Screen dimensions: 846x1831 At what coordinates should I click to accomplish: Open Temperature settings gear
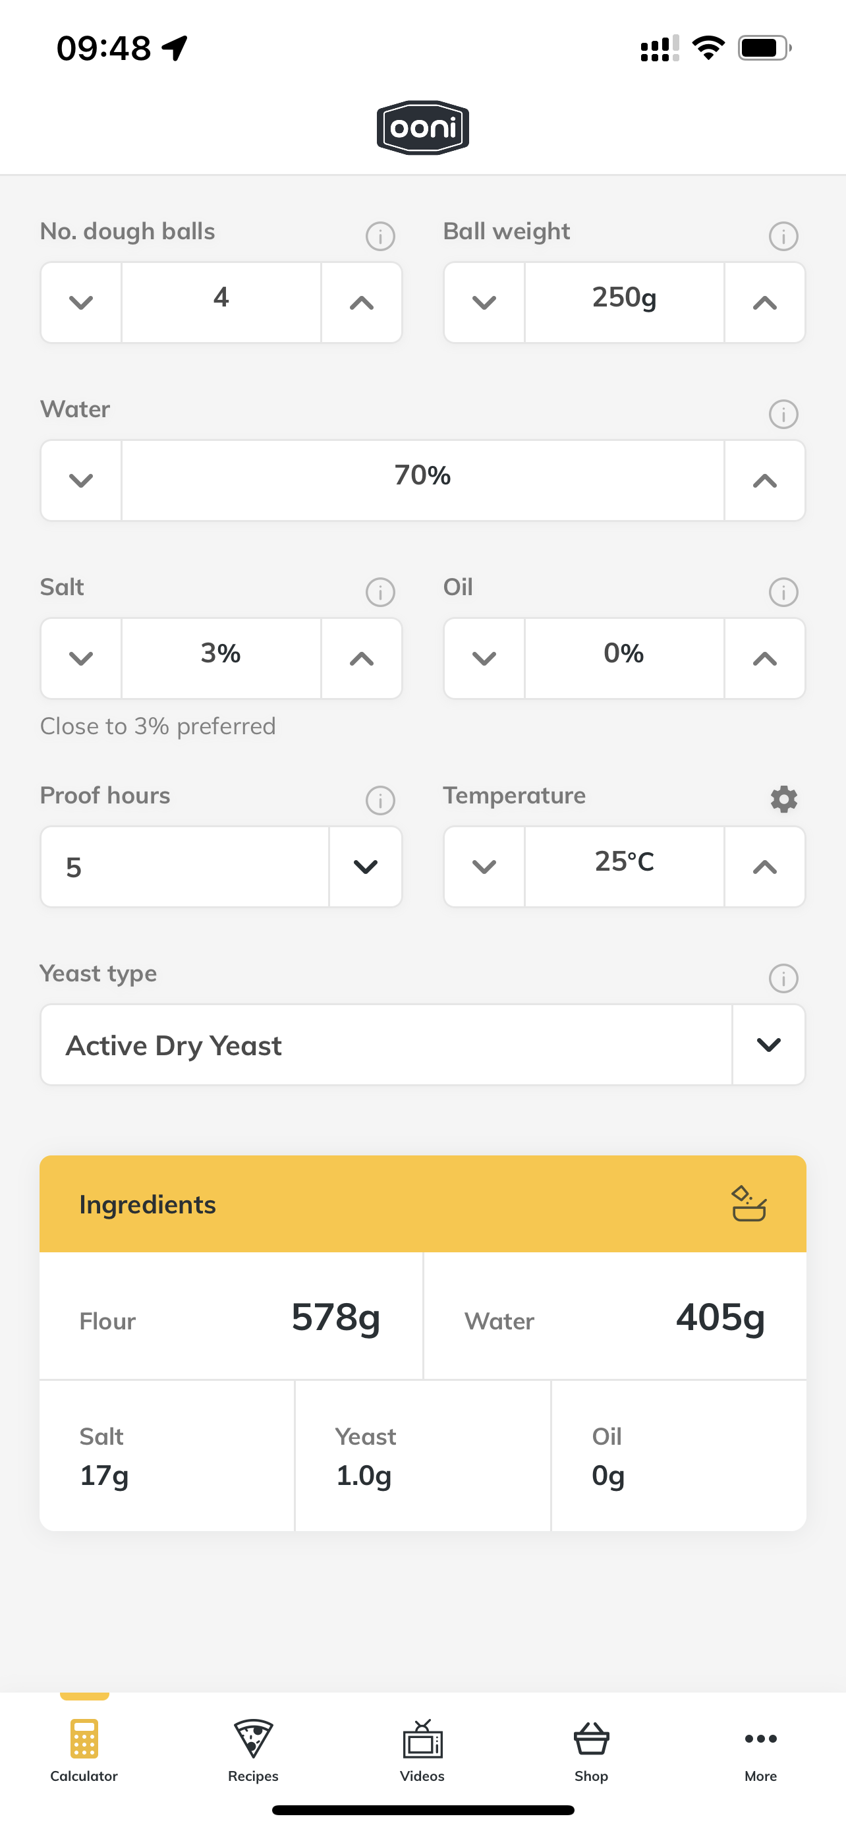coord(783,799)
